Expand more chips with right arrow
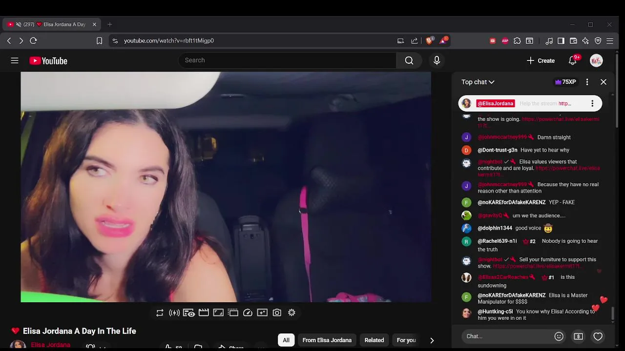 [x=432, y=340]
